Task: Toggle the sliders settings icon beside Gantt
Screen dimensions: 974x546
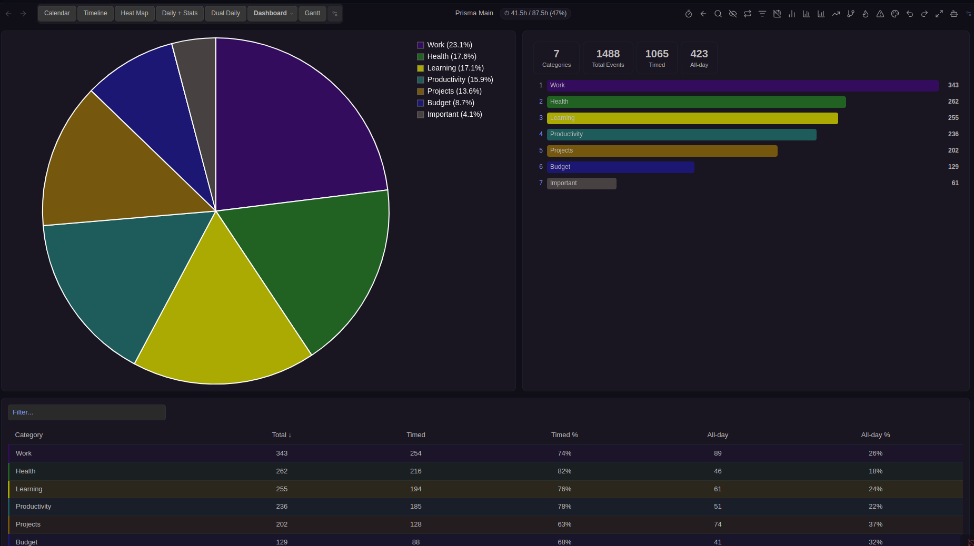Action: tap(335, 13)
